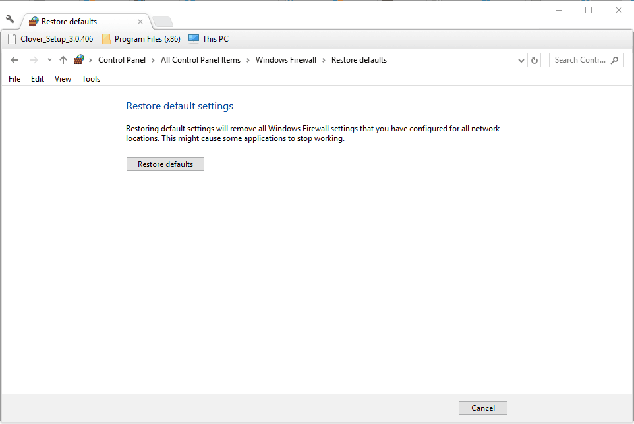The image size is (634, 424).
Task: Click the Clover_Setup file icon
Action: (x=13, y=39)
